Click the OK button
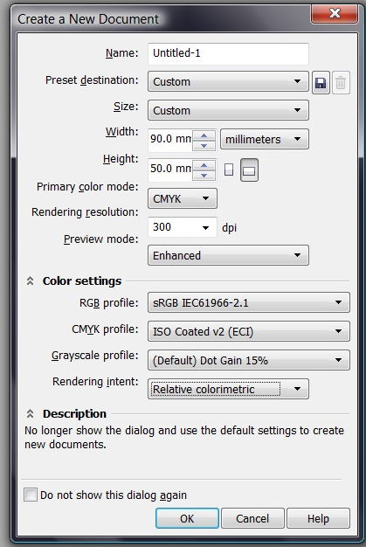366x547 pixels. [x=187, y=518]
